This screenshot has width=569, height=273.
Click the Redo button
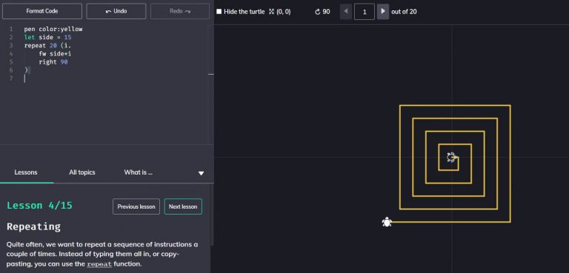click(x=180, y=11)
